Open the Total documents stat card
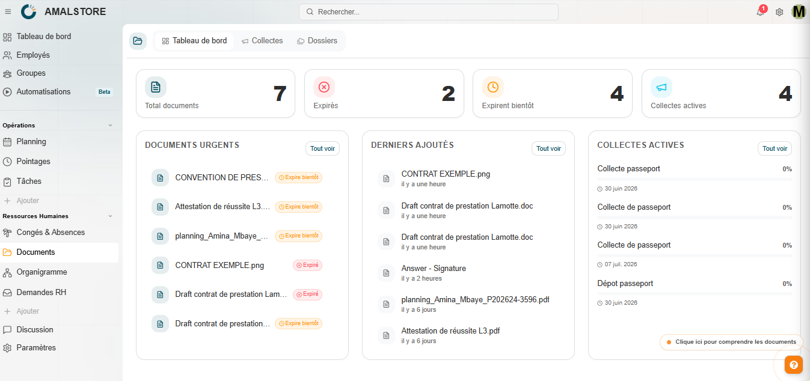 pyautogui.click(x=215, y=93)
